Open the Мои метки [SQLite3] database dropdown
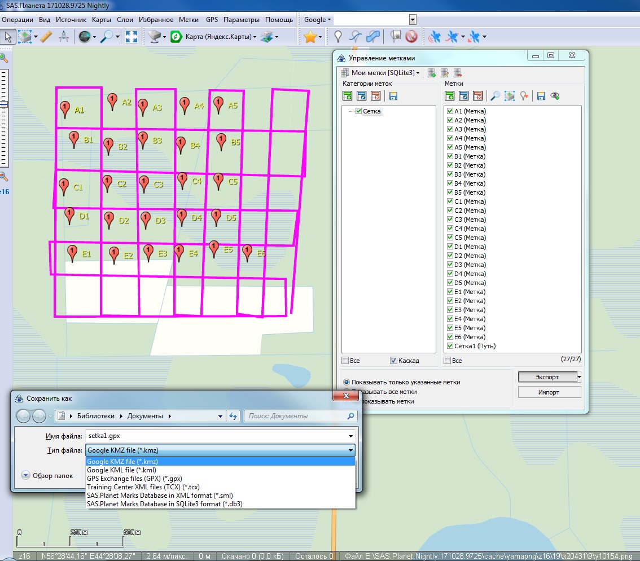The width and height of the screenshot is (640, 561). (383, 73)
